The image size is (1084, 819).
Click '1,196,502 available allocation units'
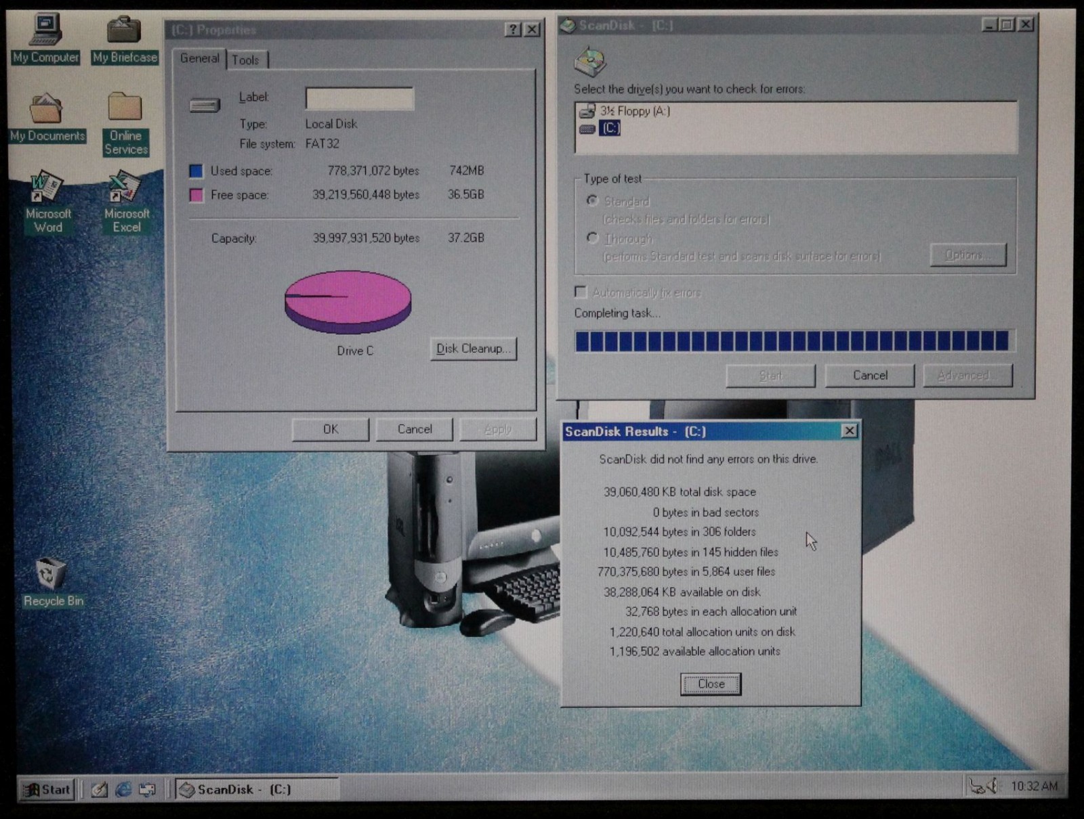(x=694, y=651)
